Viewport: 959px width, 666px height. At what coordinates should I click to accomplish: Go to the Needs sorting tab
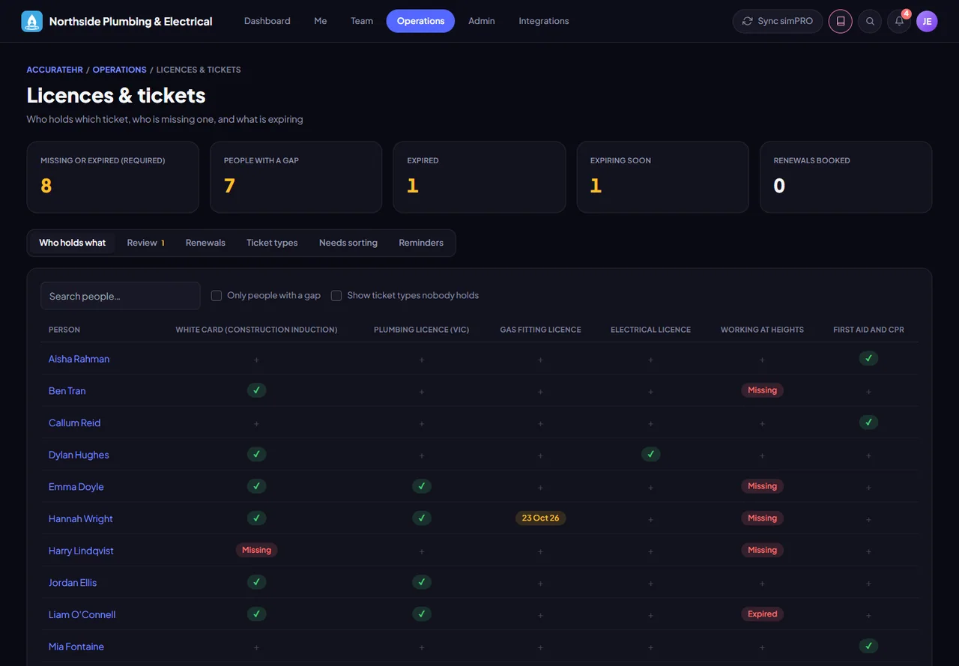point(348,243)
